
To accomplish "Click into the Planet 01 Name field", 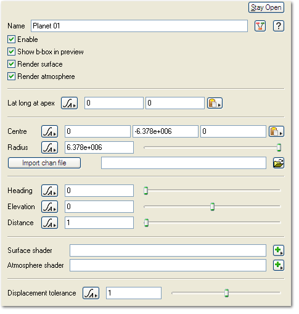I will (139, 26).
